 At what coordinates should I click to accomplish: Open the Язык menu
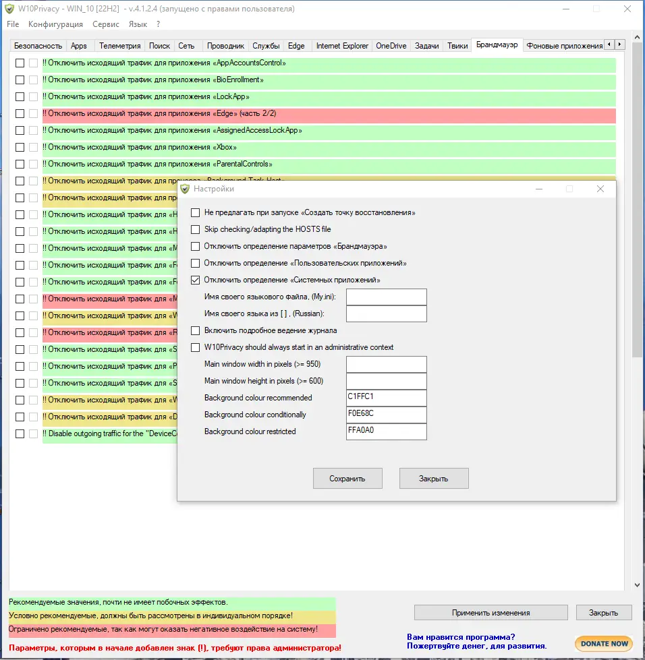138,24
